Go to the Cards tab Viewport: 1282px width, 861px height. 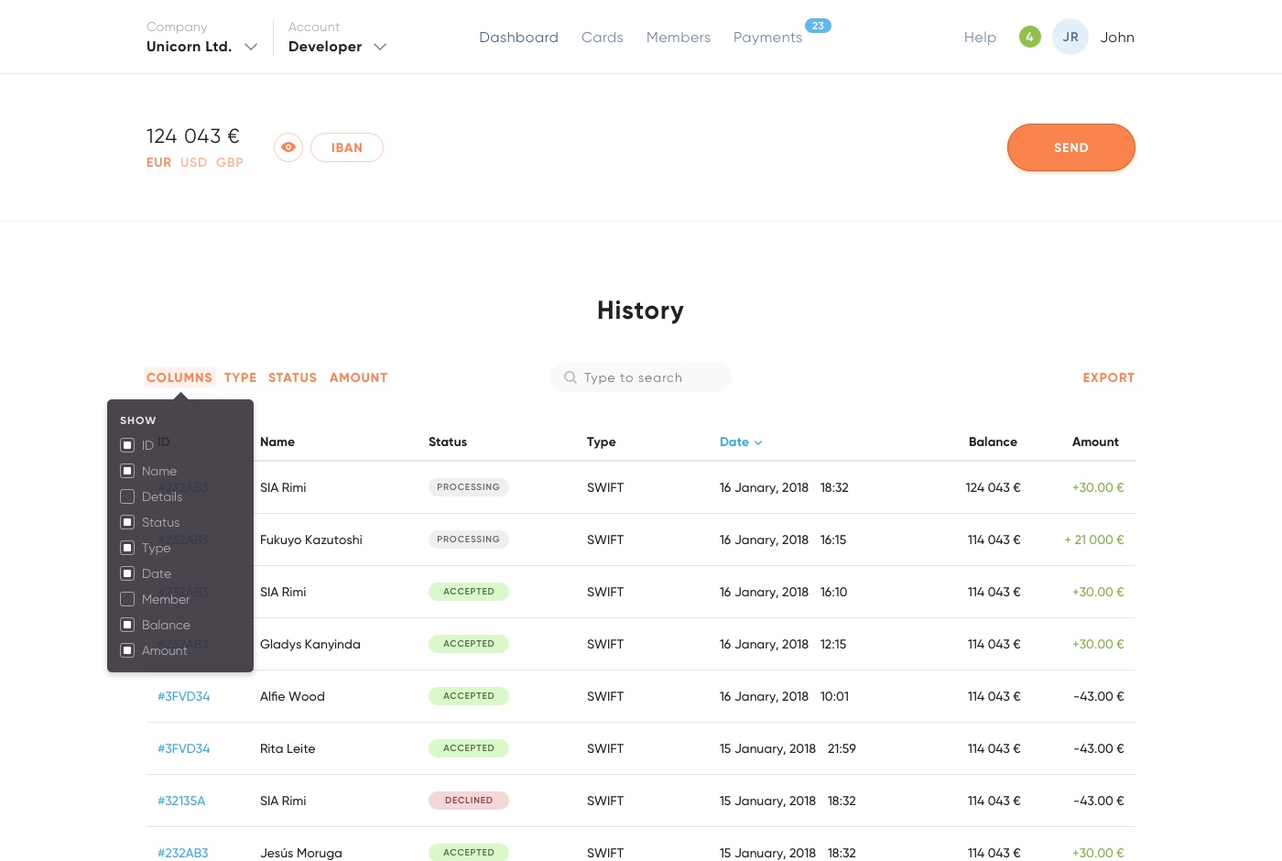603,38
